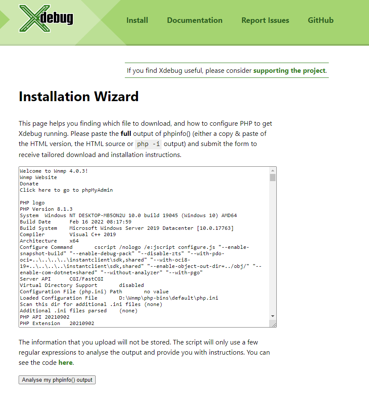Image resolution: width=369 pixels, height=405 pixels.
Task: Click the 'PHP logo' line in textarea
Action: click(32, 203)
